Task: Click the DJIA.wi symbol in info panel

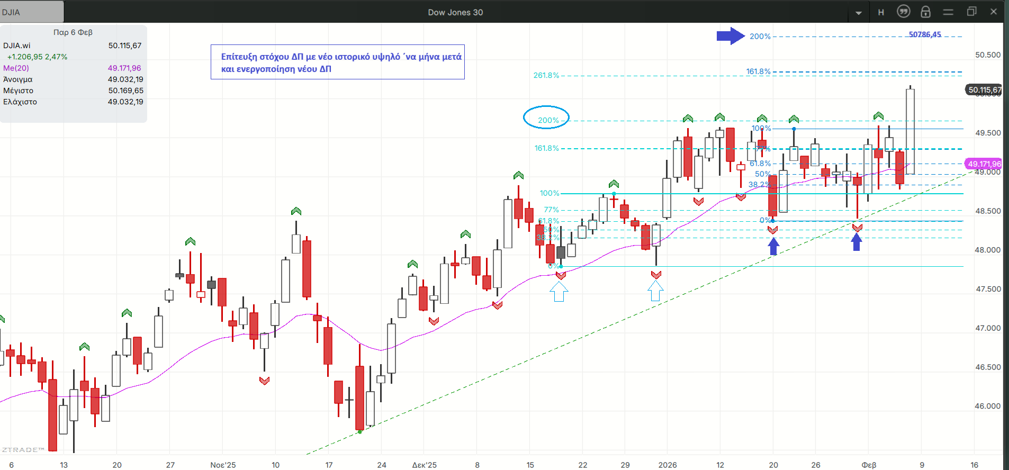Action: click(17, 46)
